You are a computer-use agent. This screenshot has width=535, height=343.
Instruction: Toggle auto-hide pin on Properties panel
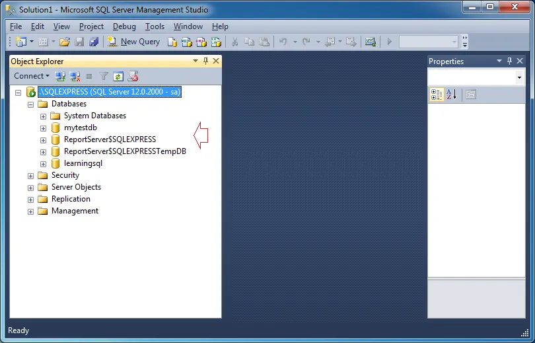(509, 61)
